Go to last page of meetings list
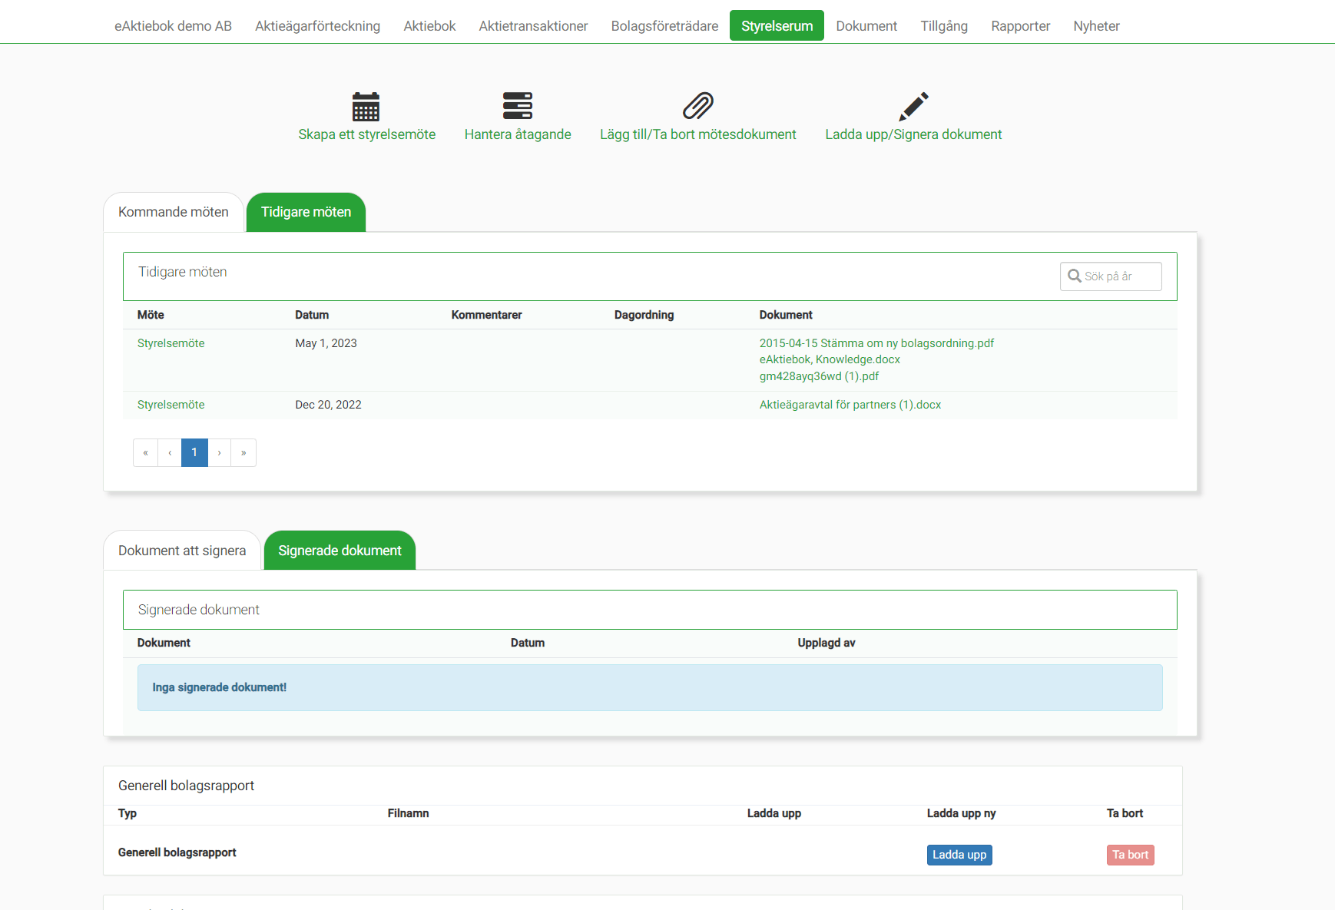Viewport: 1335px width, 910px height. pyautogui.click(x=243, y=453)
